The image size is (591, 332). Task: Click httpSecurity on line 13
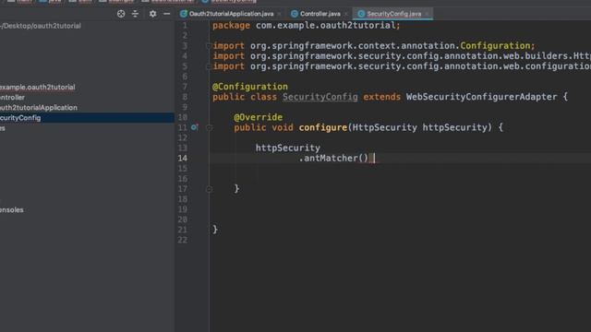(x=287, y=148)
